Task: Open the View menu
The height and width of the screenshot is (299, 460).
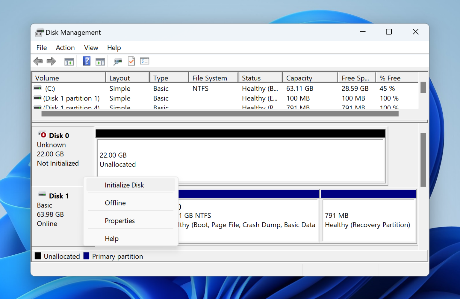Action: (91, 48)
